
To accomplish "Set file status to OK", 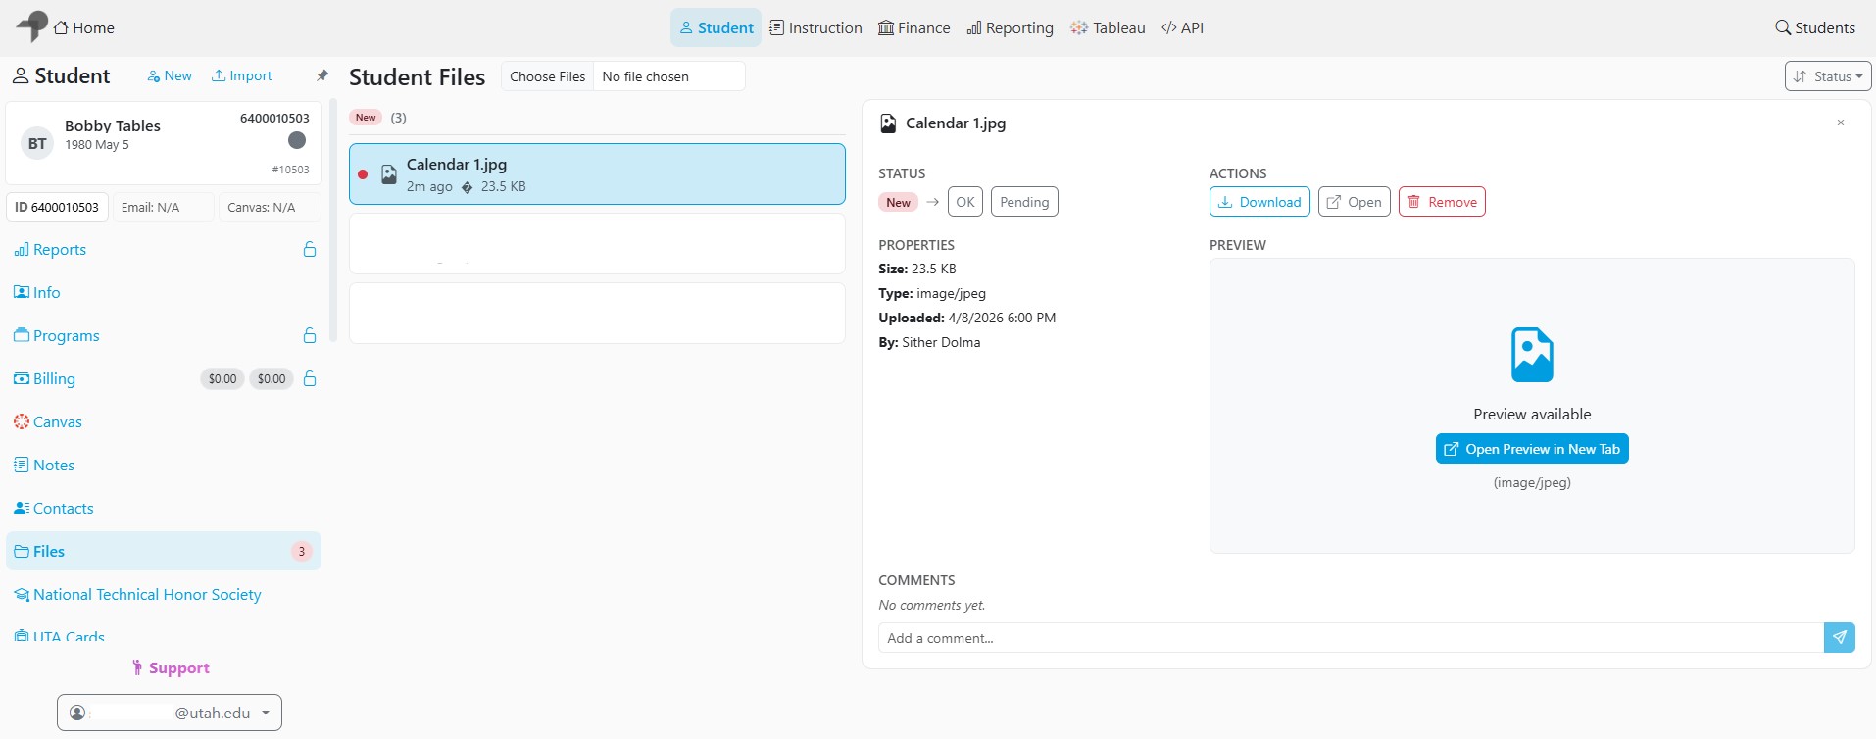I will click(965, 202).
